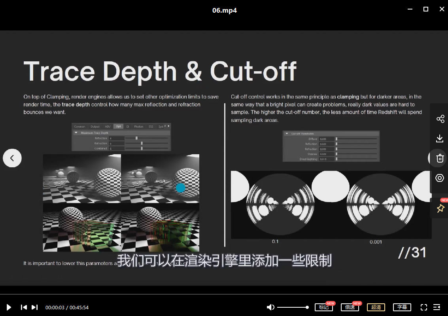Viewport: 448px width, 316px height.
Task: Open the 倍速 playback speed menu
Action: 350,307
